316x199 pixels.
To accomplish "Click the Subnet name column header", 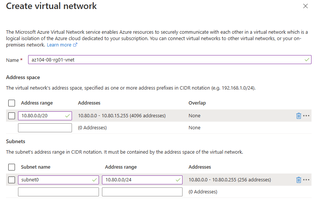I will click(36, 167).
